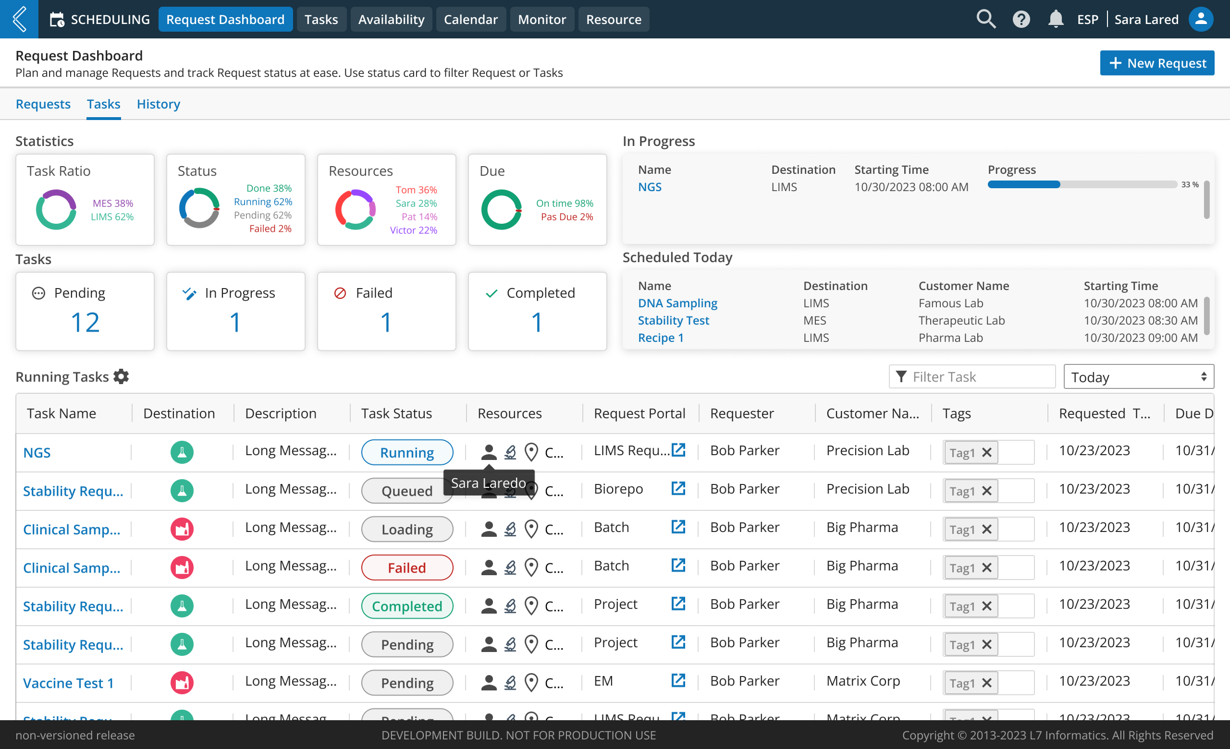Open notifications bell icon
Image resolution: width=1230 pixels, height=749 pixels.
coord(1055,19)
